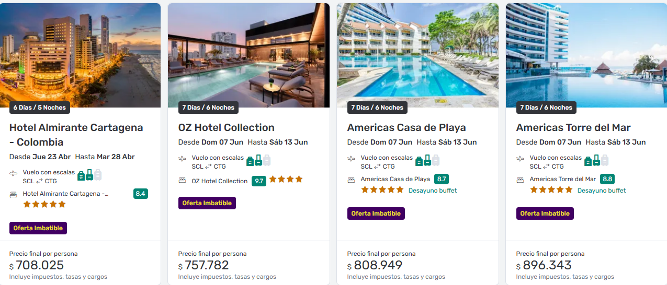This screenshot has height=285, width=667.
Task: Click Oferta Imbatible badge on Americas Torre del Mar
Action: point(545,213)
